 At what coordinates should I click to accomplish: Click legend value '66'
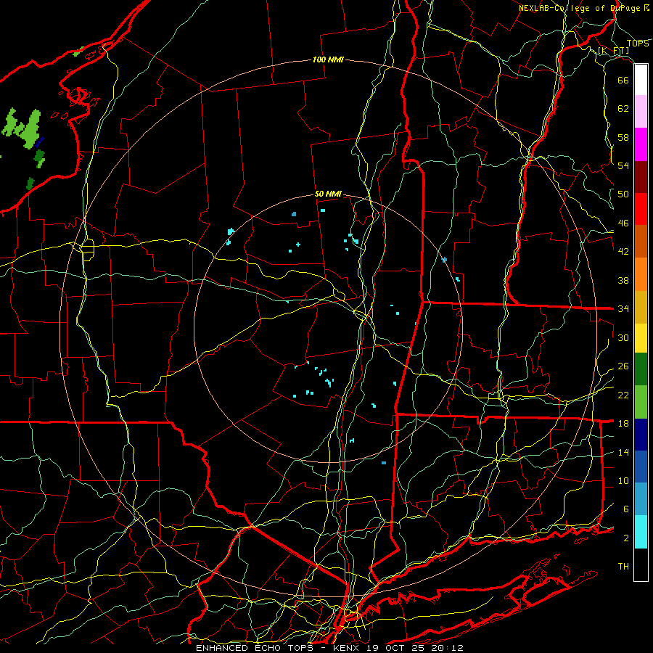pyautogui.click(x=623, y=80)
